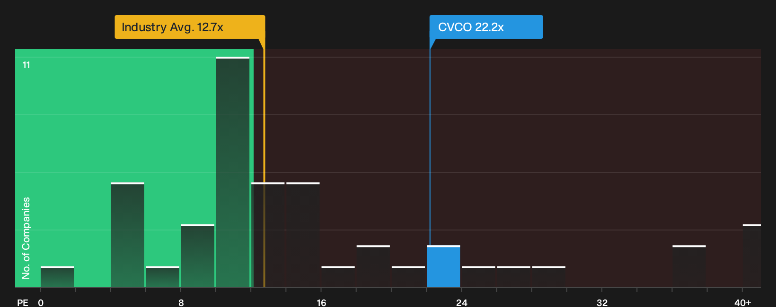The image size is (776, 307).
Task: Click the bar just right of PE 8
Action: [198, 256]
